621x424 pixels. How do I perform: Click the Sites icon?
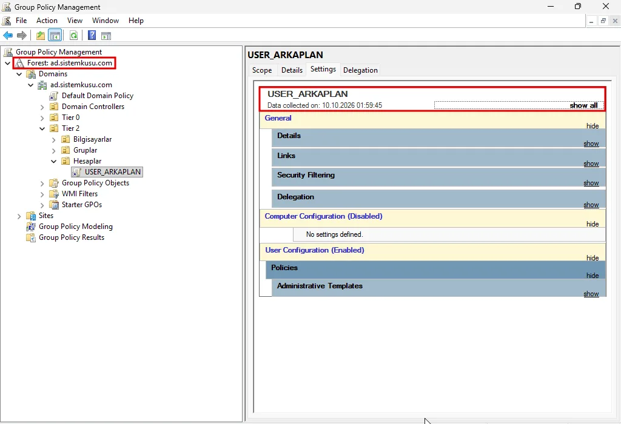[x=31, y=216]
